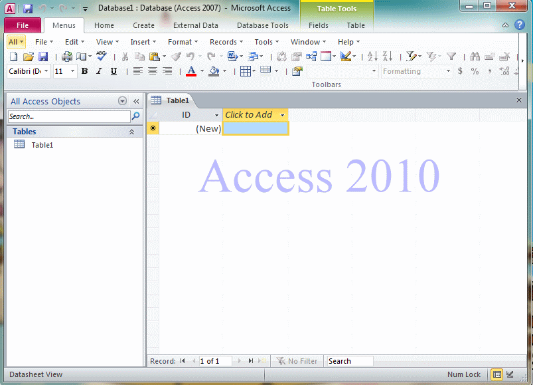Open the All menus dropdown
The image size is (533, 385).
(16, 42)
